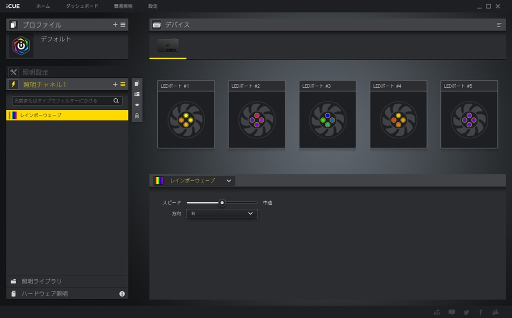This screenshot has height=318, width=512.
Task: Open the 方向 direction dropdown
Action: (x=221, y=214)
